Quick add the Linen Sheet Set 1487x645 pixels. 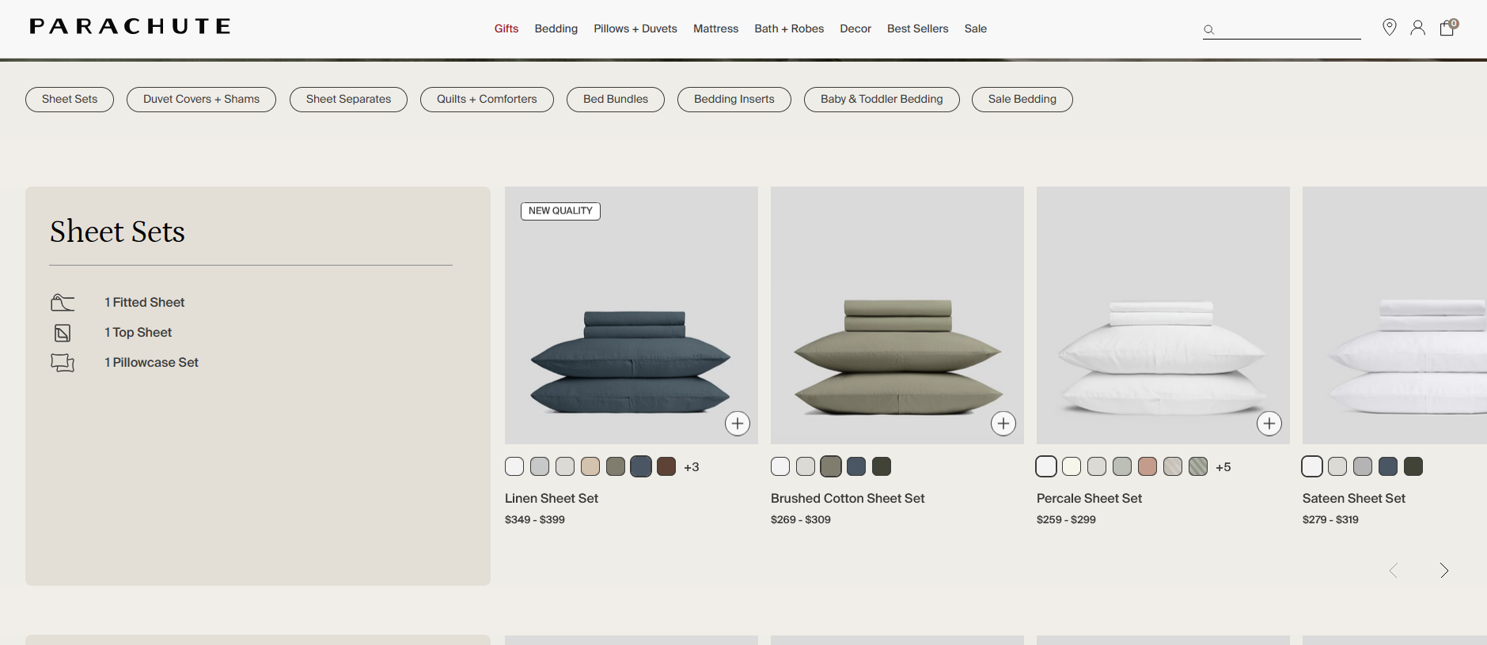(x=737, y=424)
